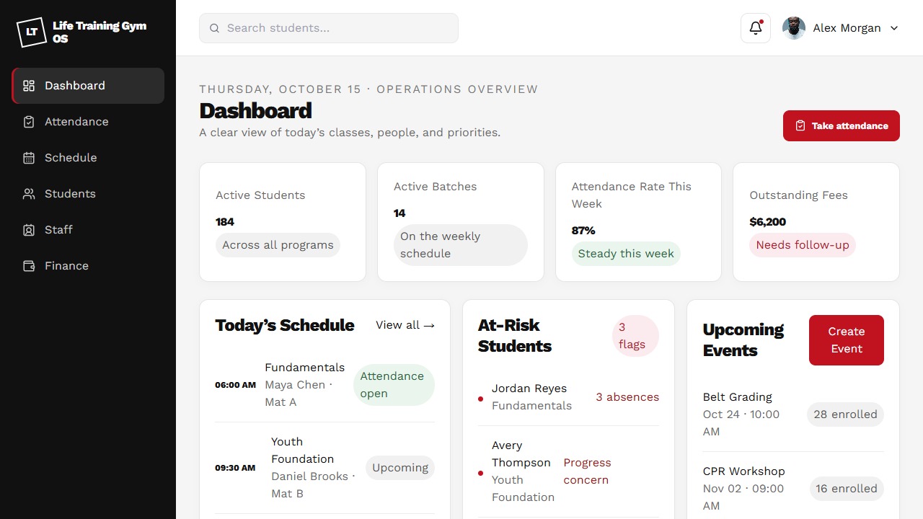The height and width of the screenshot is (519, 923).
Task: Click the Staff badge icon
Action: (x=29, y=230)
